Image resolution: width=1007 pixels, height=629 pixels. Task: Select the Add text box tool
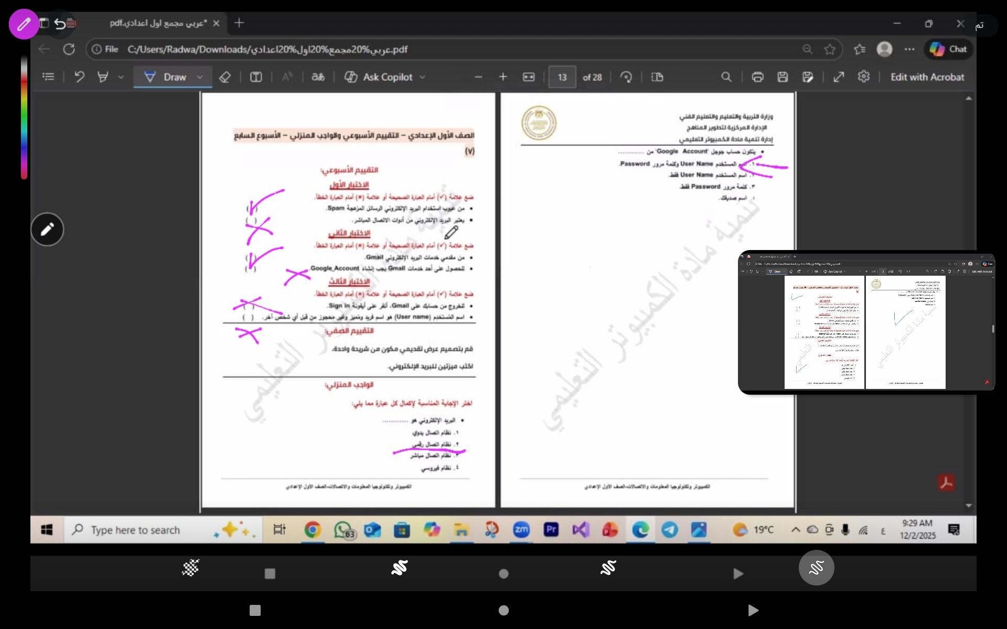point(256,77)
